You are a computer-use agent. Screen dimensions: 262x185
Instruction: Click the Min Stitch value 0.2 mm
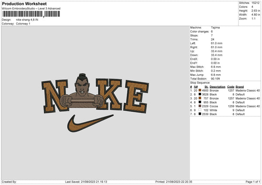pyautogui.click(x=216, y=71)
